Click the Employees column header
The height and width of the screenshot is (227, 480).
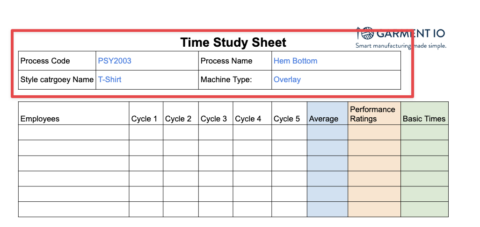pos(40,119)
